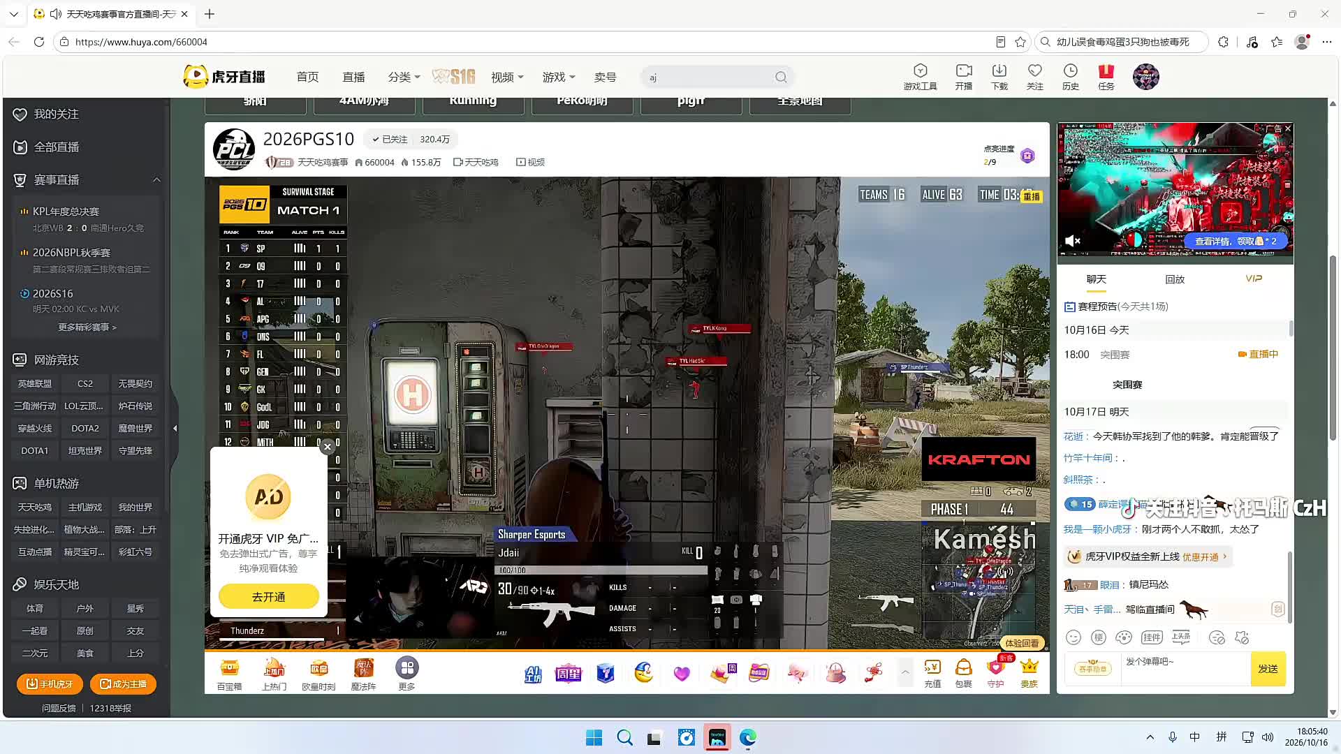1341x754 pixels.
Task: Open the 关注 followed list icon
Action: tap(1035, 77)
